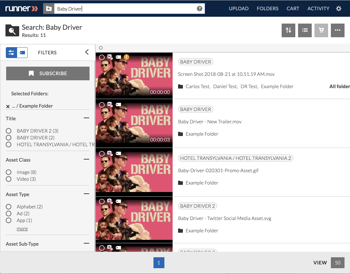Image resolution: width=350 pixels, height=274 pixels.
Task: Click video type icon on Screen Shot asset
Action: [x=110, y=57]
